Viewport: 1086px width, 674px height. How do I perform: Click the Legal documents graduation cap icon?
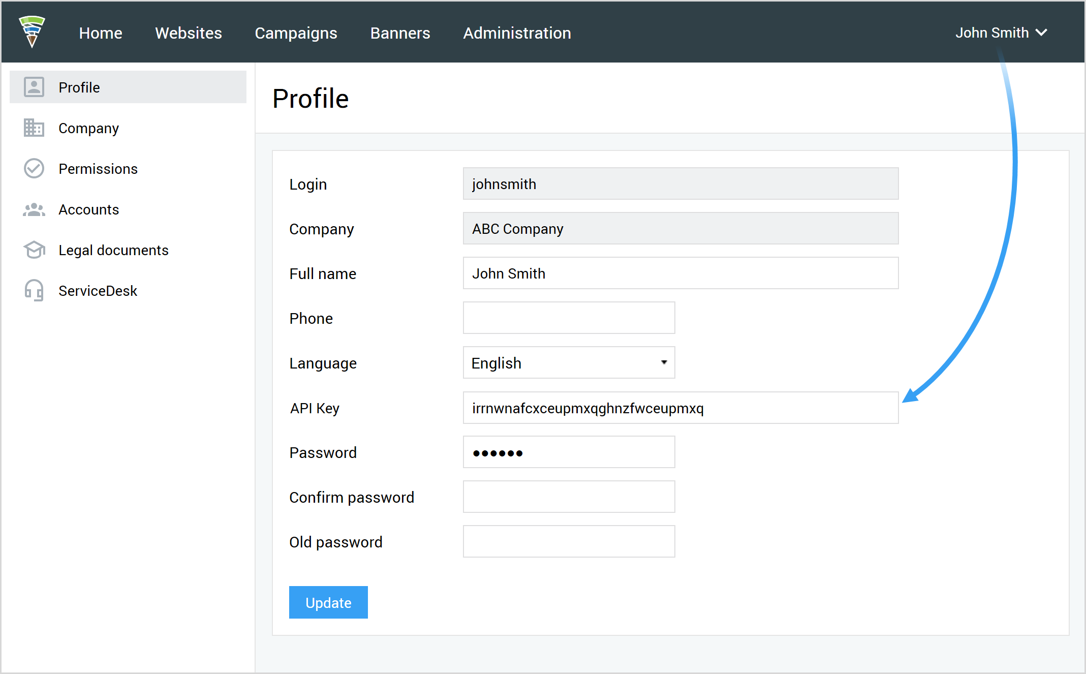(x=34, y=250)
